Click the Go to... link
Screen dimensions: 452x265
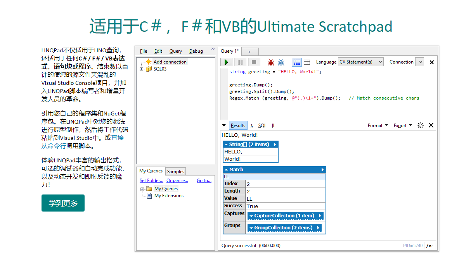coord(204,181)
